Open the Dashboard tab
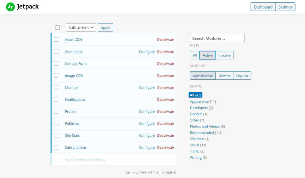305x178 pixels. pos(263,7)
